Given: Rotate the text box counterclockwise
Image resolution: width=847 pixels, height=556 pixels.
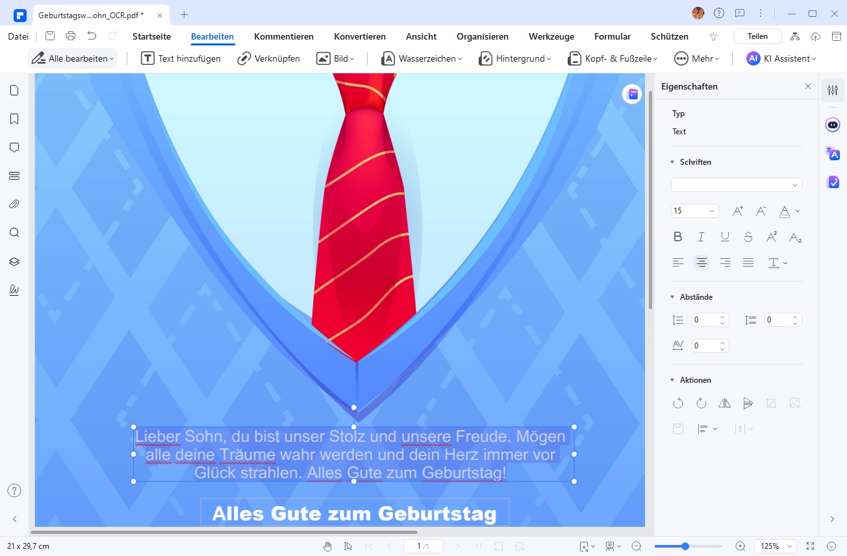Looking at the screenshot, I should (678, 403).
